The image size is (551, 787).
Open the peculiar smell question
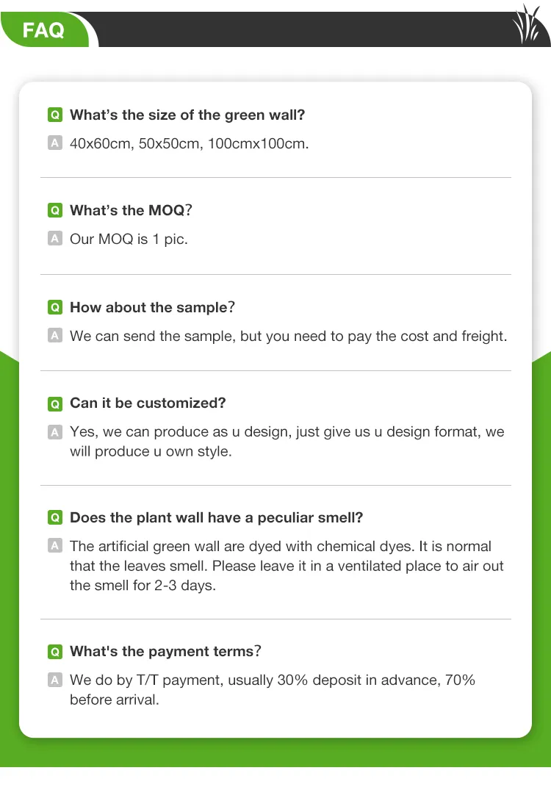click(x=216, y=518)
